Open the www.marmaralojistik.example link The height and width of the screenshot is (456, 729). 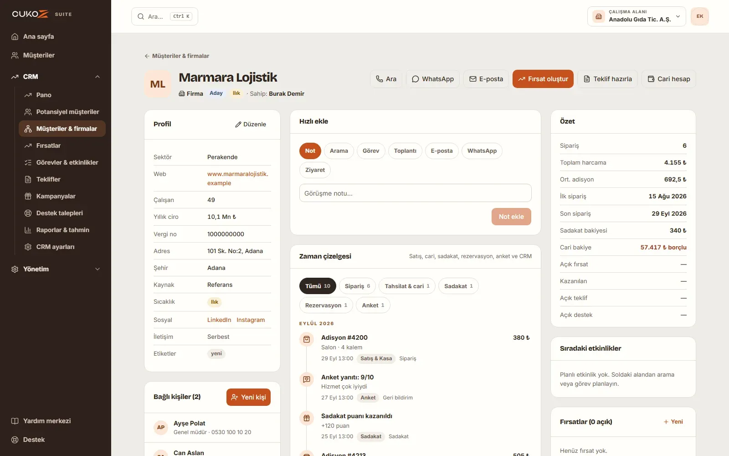[x=238, y=178]
